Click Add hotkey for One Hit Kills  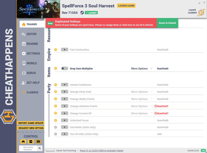tap(159, 134)
